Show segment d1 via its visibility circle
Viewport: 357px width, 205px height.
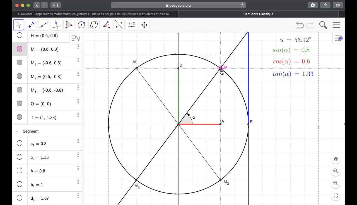pyautogui.click(x=20, y=198)
